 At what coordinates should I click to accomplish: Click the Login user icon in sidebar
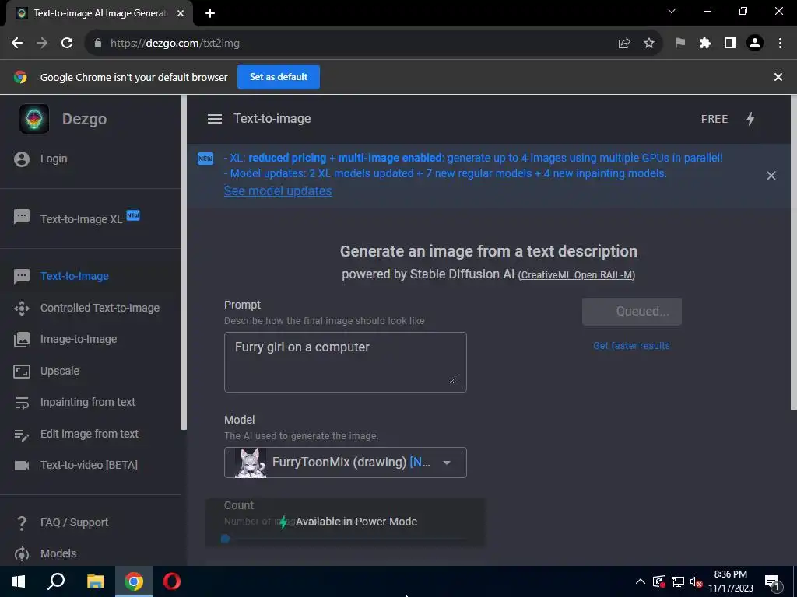click(22, 159)
